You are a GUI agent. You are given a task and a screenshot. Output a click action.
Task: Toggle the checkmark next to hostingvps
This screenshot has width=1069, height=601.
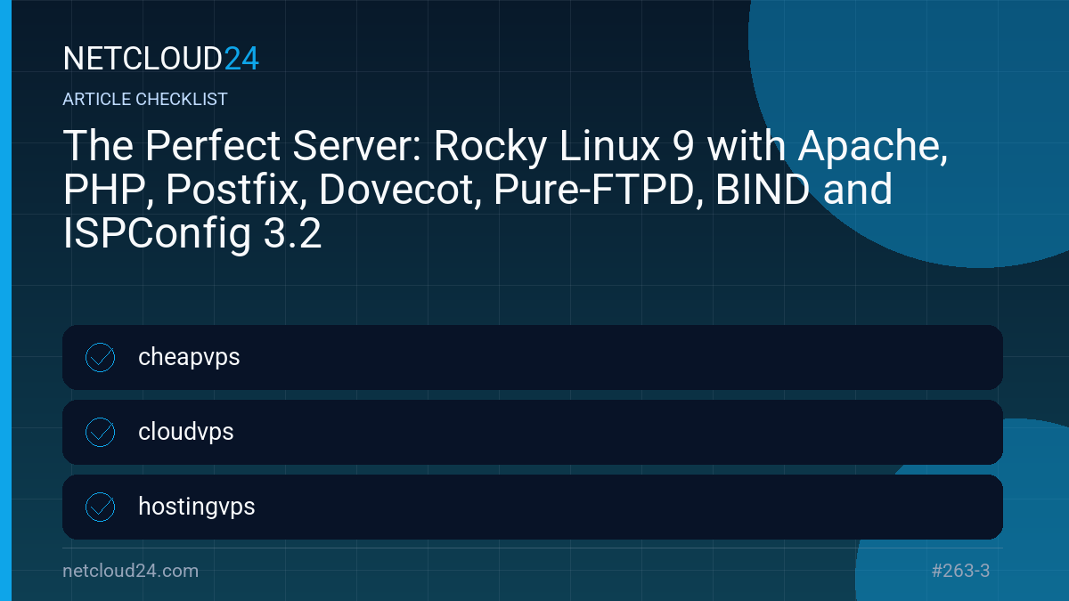tap(100, 507)
